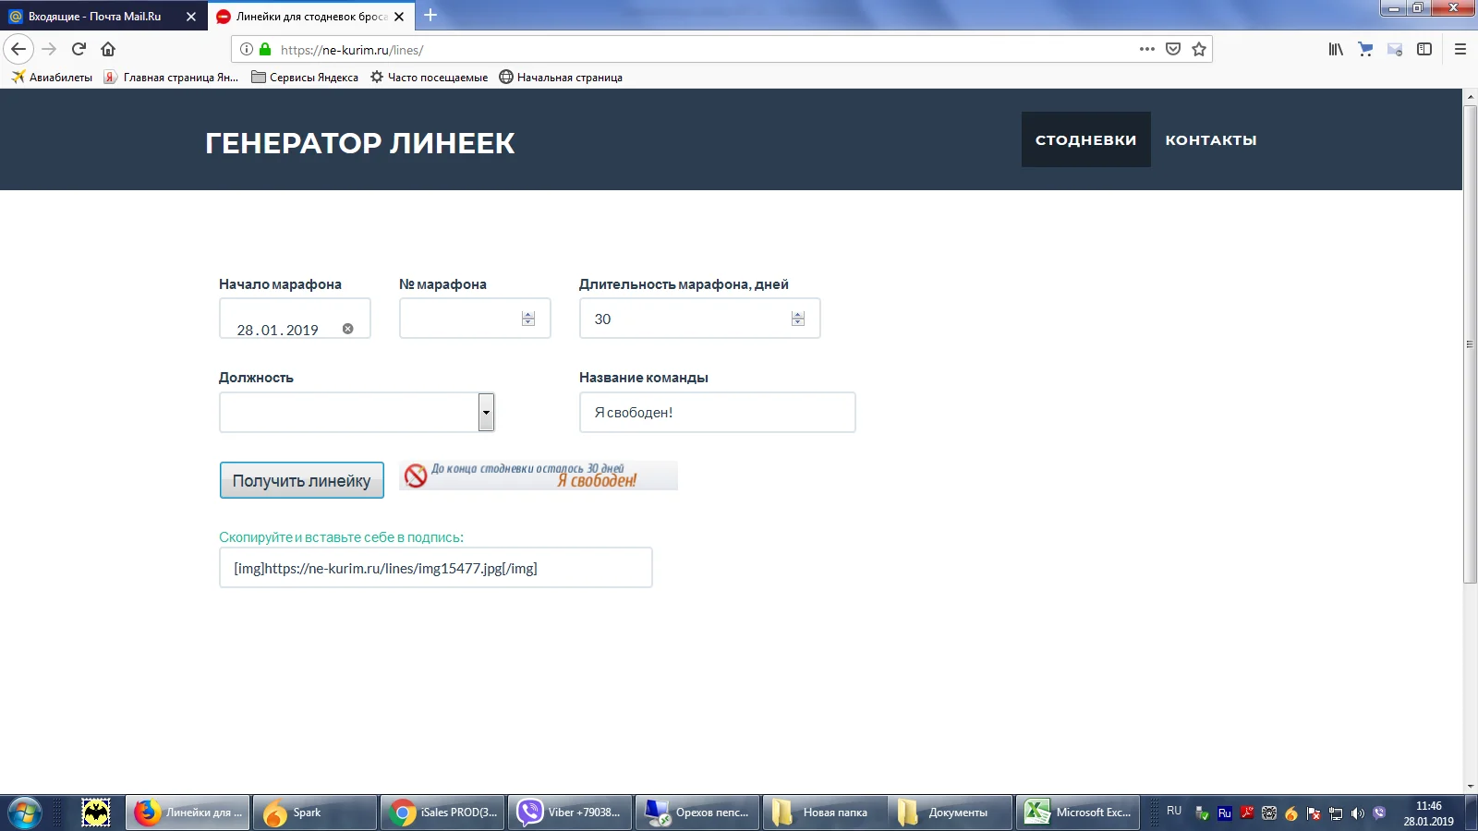
Task: Click the orange Spark flame tray icon
Action: (1291, 813)
